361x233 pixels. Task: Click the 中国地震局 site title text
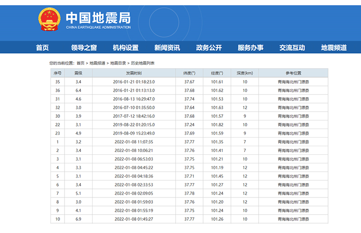pos(98,18)
